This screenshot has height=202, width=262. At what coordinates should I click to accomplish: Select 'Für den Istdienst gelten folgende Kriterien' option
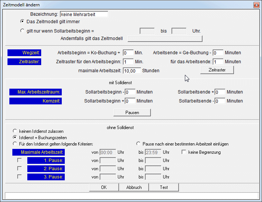pos(15,144)
